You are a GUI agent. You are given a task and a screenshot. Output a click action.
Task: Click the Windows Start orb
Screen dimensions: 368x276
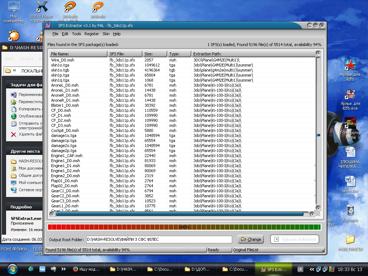pyautogui.click(x=12, y=268)
